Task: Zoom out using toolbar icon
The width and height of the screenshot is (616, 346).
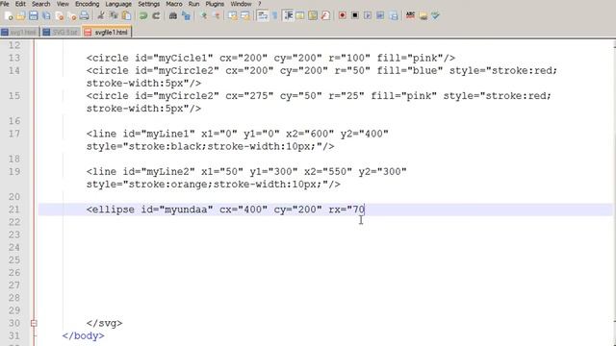Action: tap(216, 15)
